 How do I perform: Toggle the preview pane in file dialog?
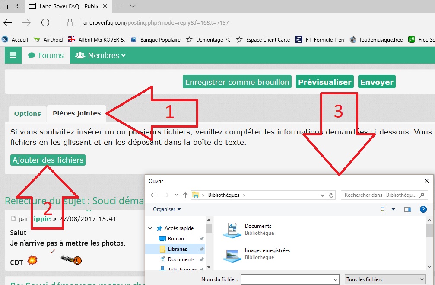click(407, 209)
